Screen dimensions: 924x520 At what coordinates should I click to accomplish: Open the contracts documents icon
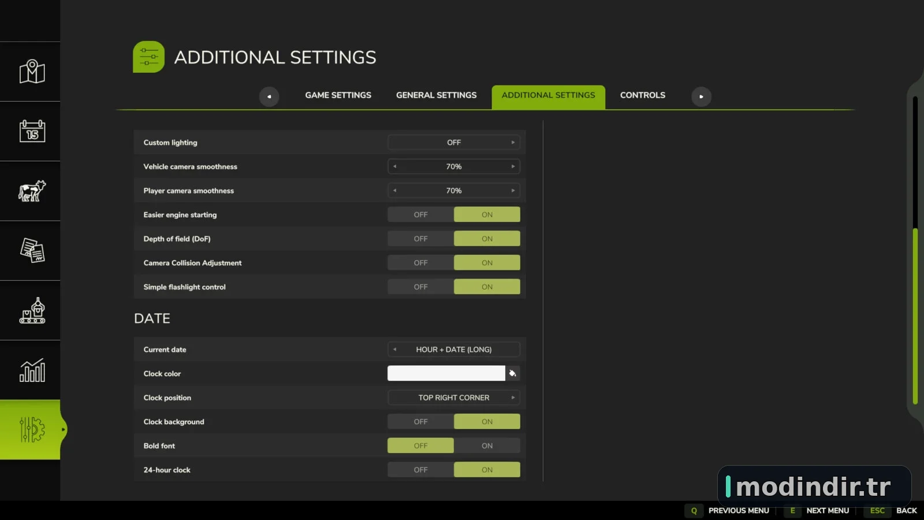tap(32, 250)
